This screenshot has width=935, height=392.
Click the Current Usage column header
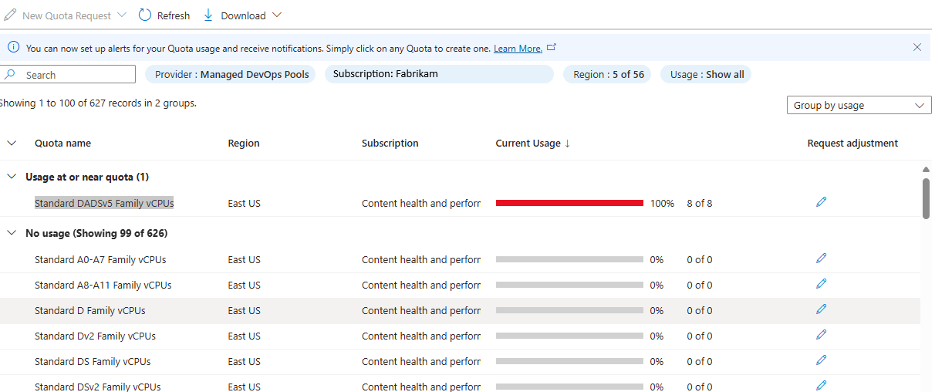coord(528,143)
